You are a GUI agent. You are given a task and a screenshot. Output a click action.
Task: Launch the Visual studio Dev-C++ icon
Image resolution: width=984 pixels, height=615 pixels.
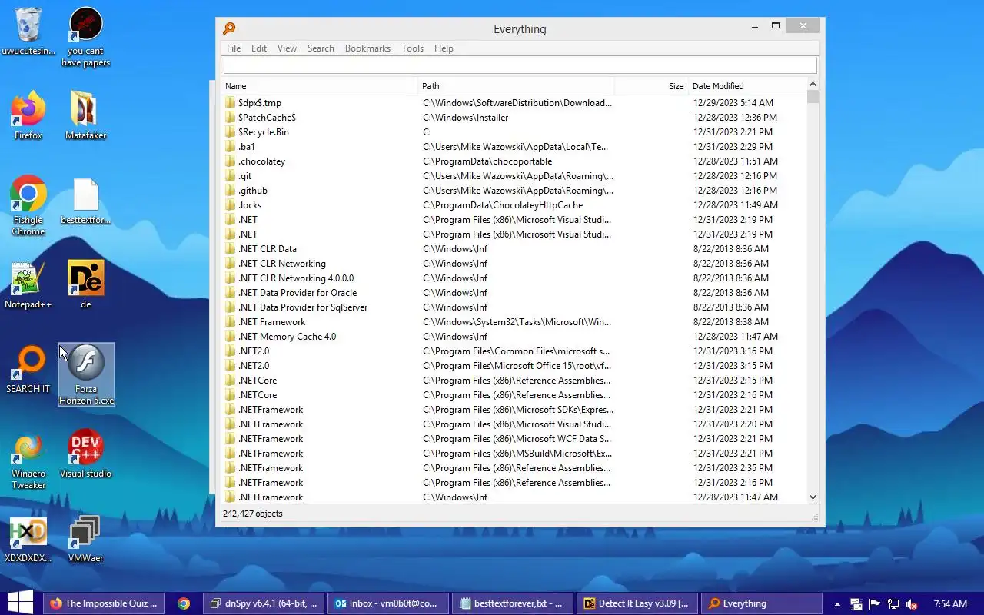pyautogui.click(x=86, y=455)
